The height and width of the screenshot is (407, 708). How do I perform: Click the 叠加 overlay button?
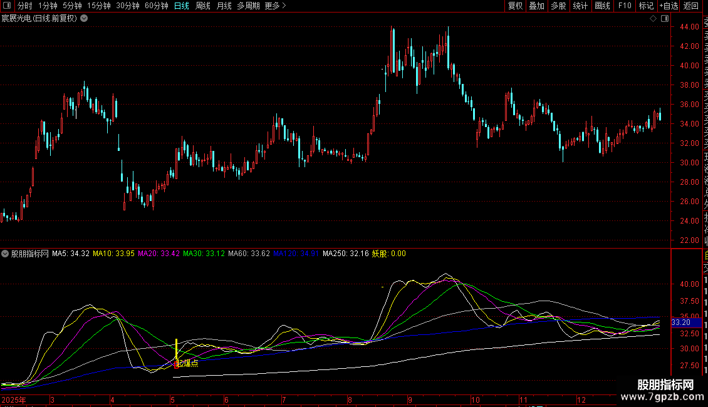[x=536, y=6]
